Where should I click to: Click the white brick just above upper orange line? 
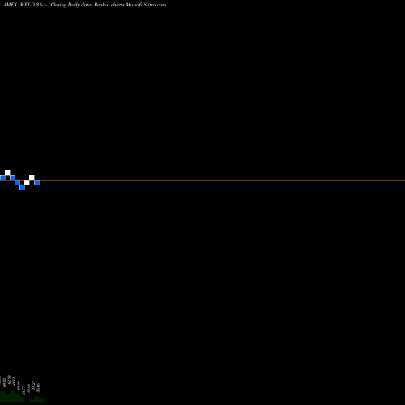[x=32, y=177]
